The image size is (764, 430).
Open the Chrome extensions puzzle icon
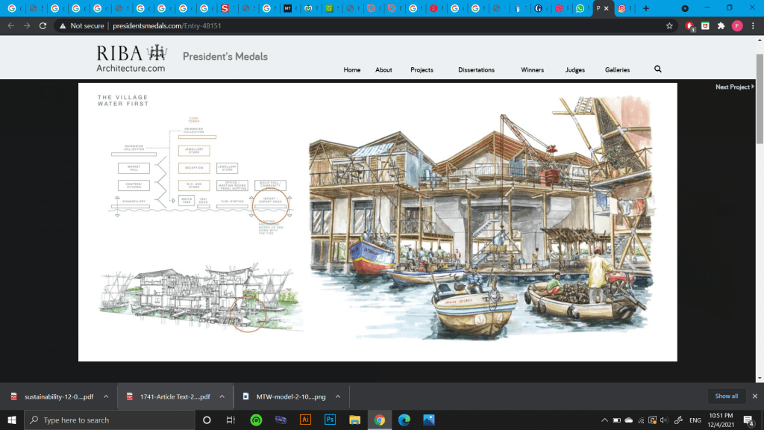(x=721, y=25)
